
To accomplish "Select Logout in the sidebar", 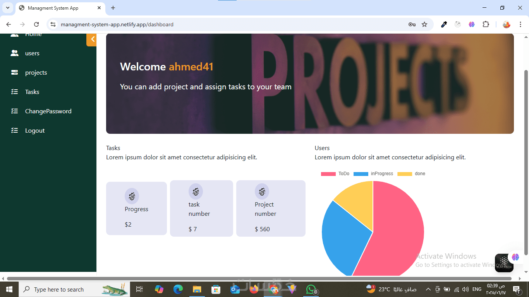I will [35, 131].
